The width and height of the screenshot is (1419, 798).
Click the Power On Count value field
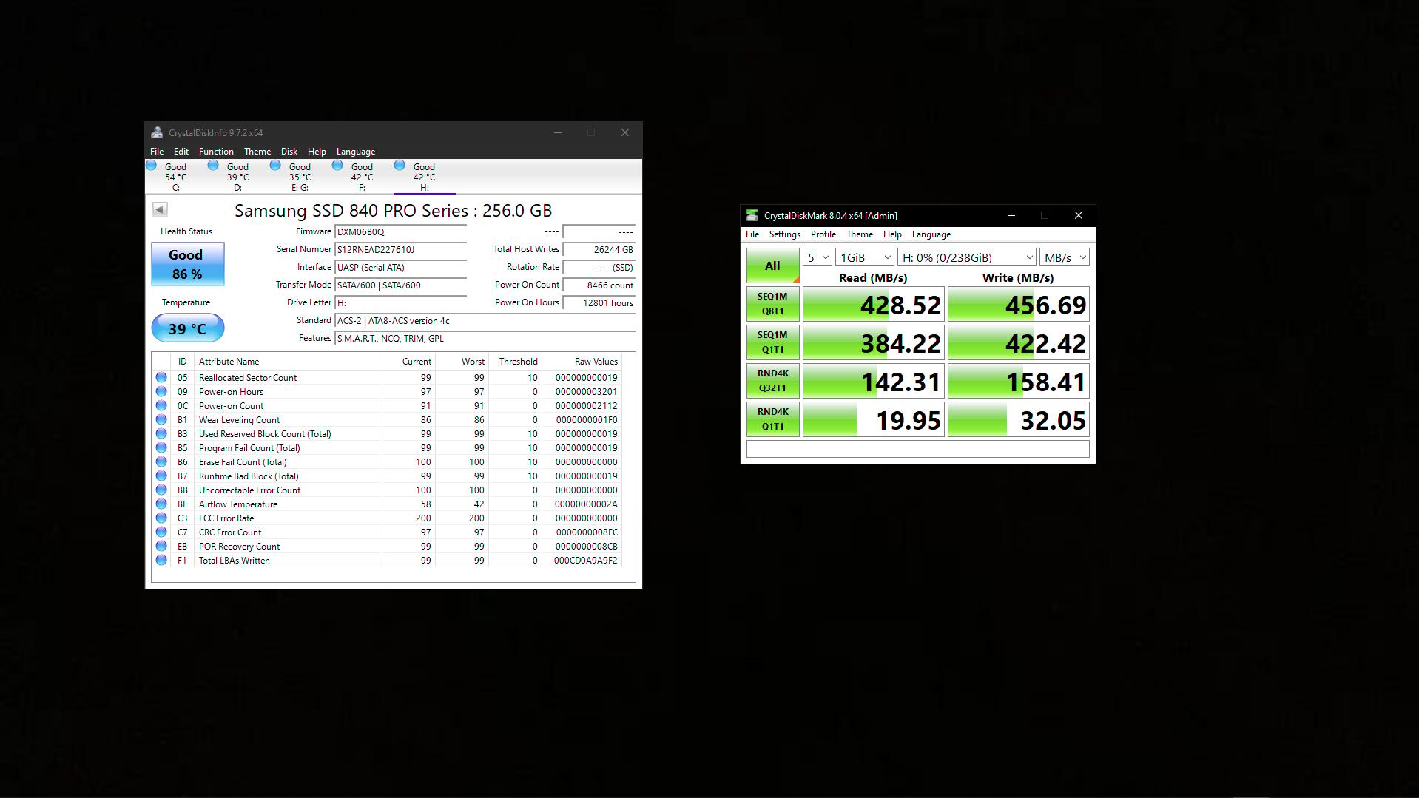tap(599, 285)
